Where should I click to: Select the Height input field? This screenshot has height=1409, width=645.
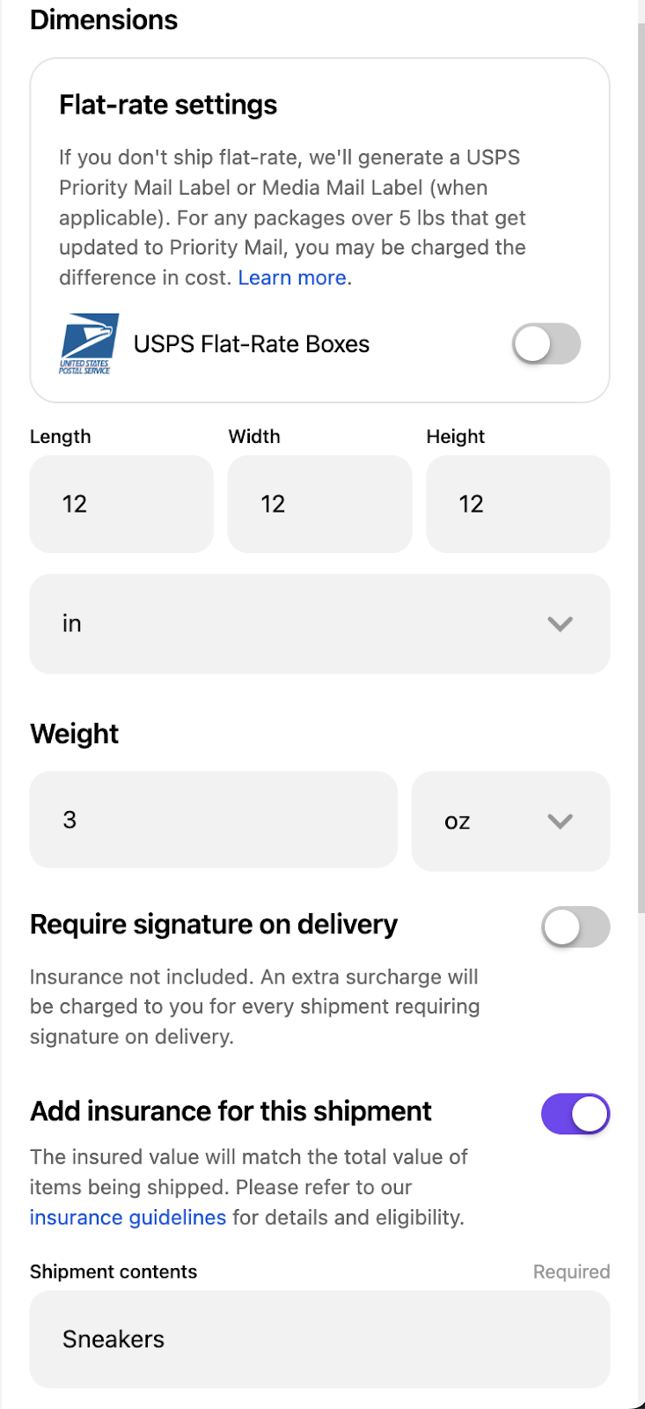pyautogui.click(x=517, y=505)
